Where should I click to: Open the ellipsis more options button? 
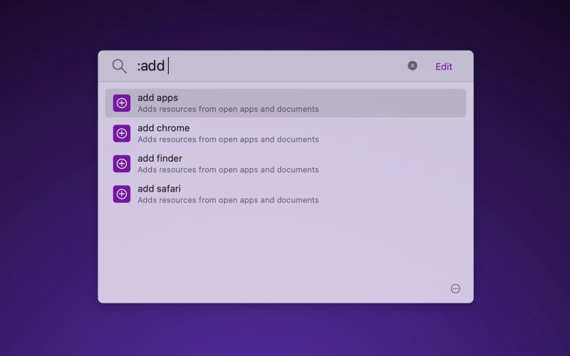pyautogui.click(x=455, y=289)
